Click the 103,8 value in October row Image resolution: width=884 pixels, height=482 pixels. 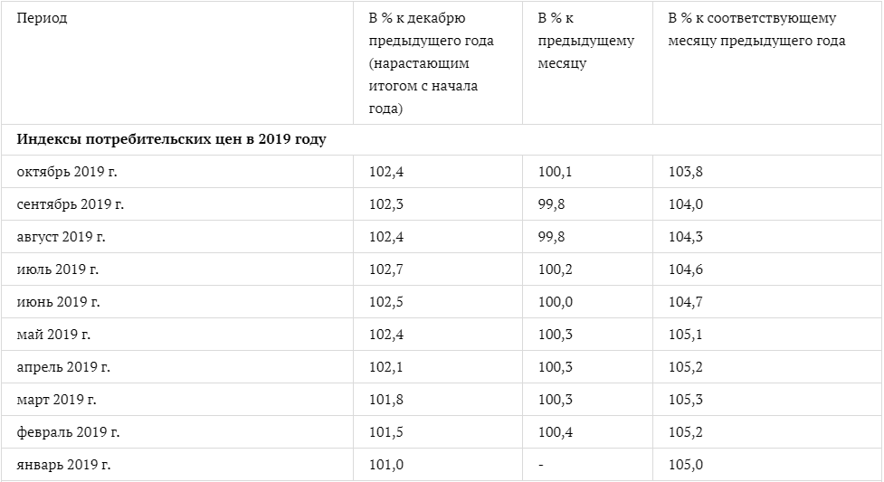(x=684, y=172)
